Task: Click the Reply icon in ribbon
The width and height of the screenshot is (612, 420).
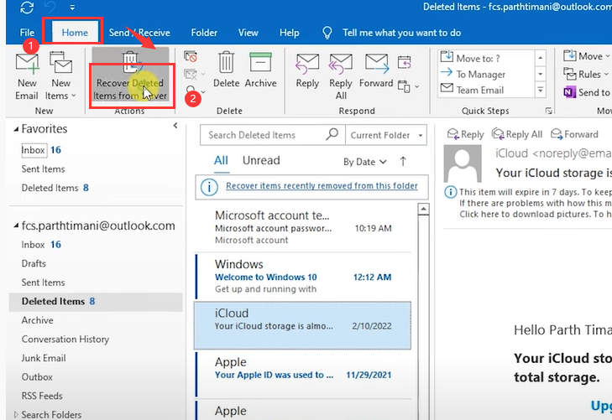Action: point(307,70)
